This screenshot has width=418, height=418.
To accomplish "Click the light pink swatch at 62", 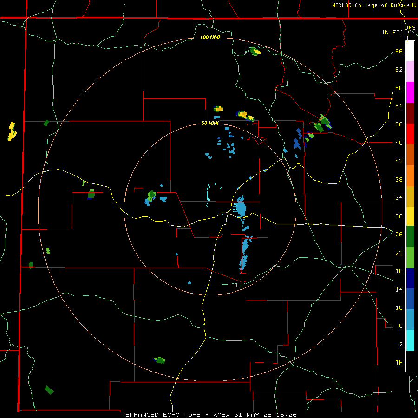I will (x=410, y=72).
